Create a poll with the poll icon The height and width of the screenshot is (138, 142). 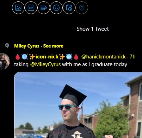pos(44,8)
